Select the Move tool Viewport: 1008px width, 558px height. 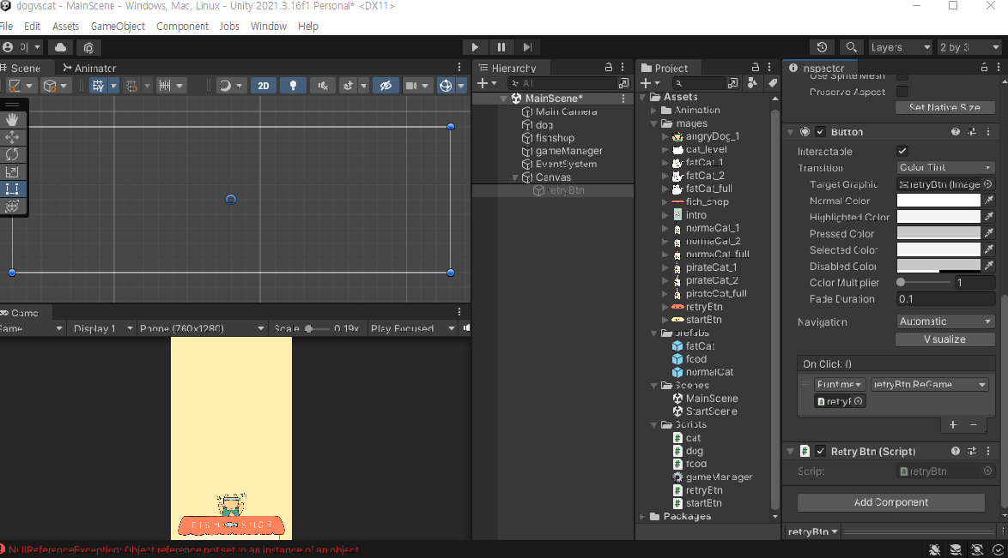(12, 137)
